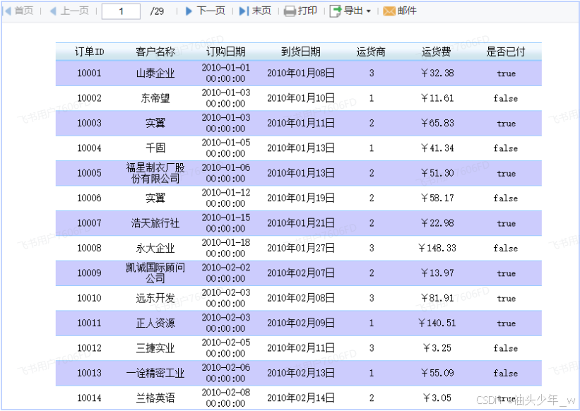This screenshot has width=580, height=411.
Task: Click arrival date 2010年01月10日
Action: (301, 98)
